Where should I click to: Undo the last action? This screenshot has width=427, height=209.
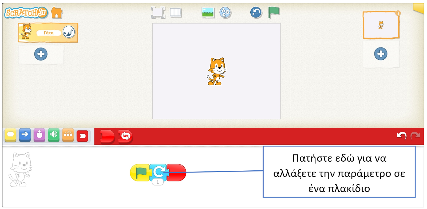coord(401,136)
